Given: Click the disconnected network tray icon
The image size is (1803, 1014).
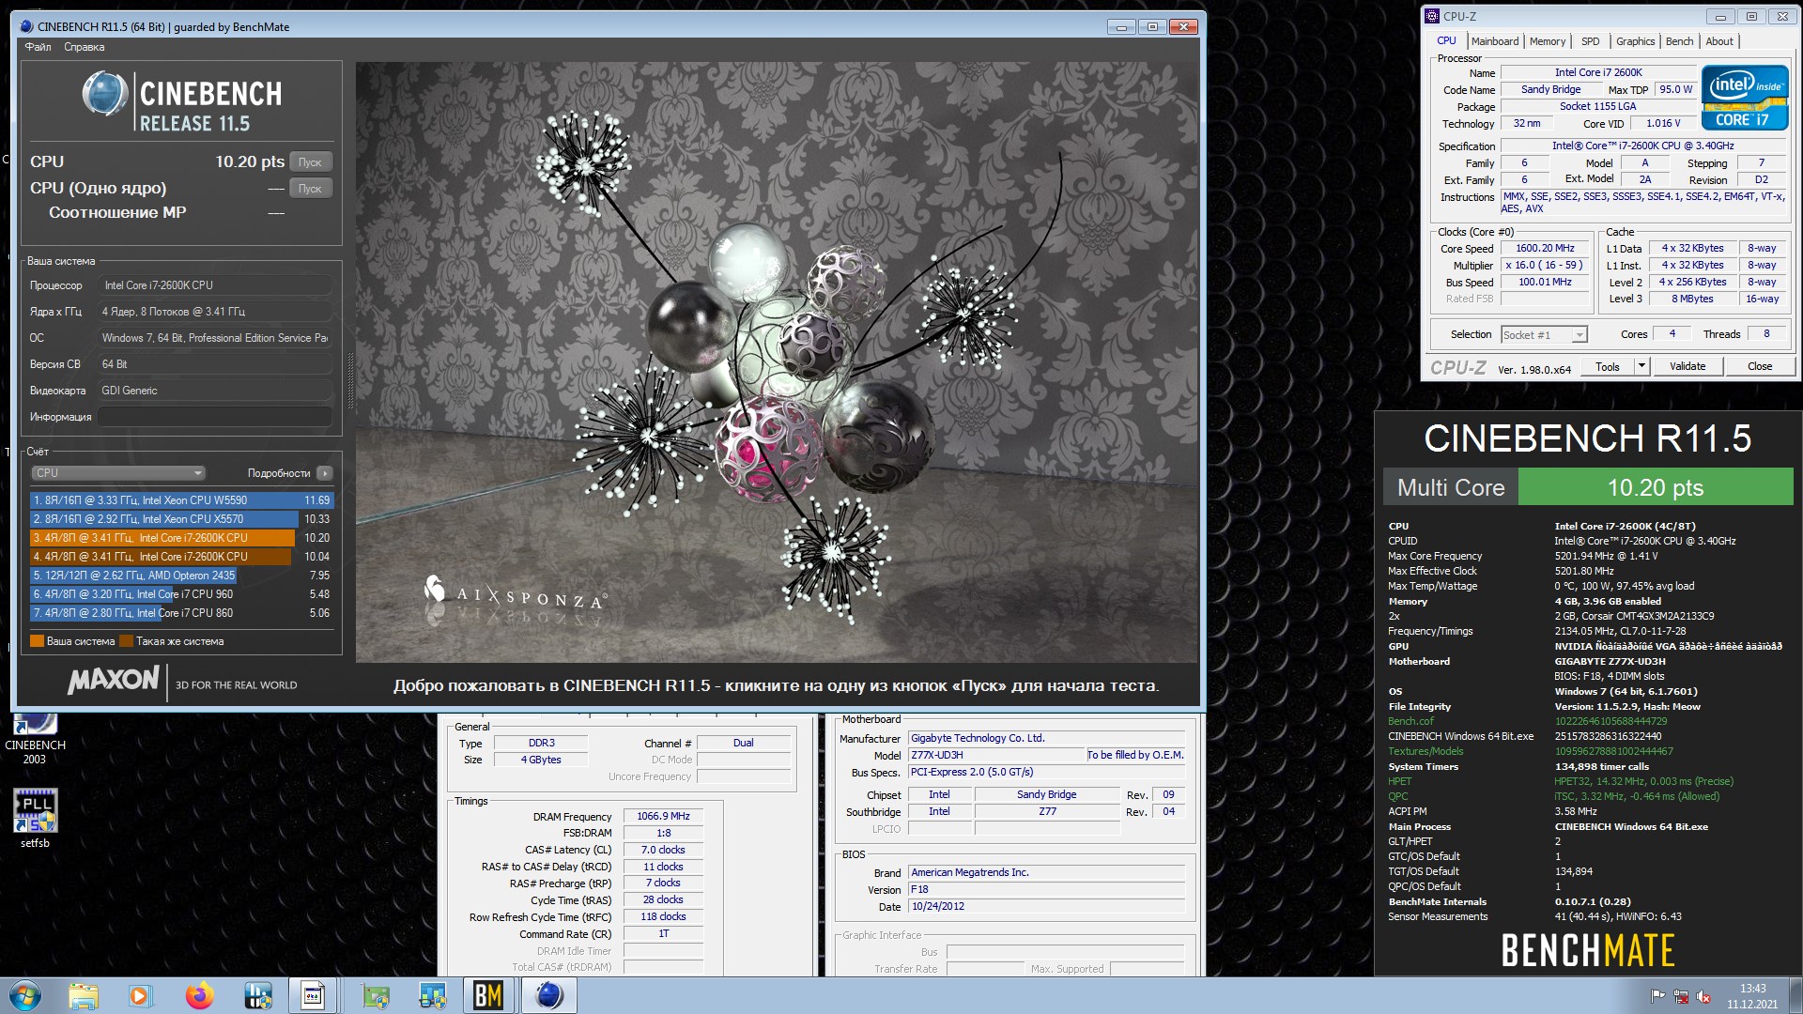Looking at the screenshot, I should [x=1681, y=996].
